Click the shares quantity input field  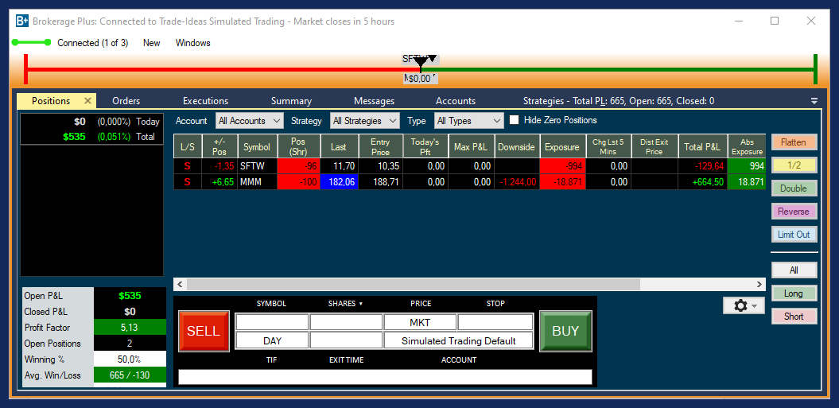(346, 322)
